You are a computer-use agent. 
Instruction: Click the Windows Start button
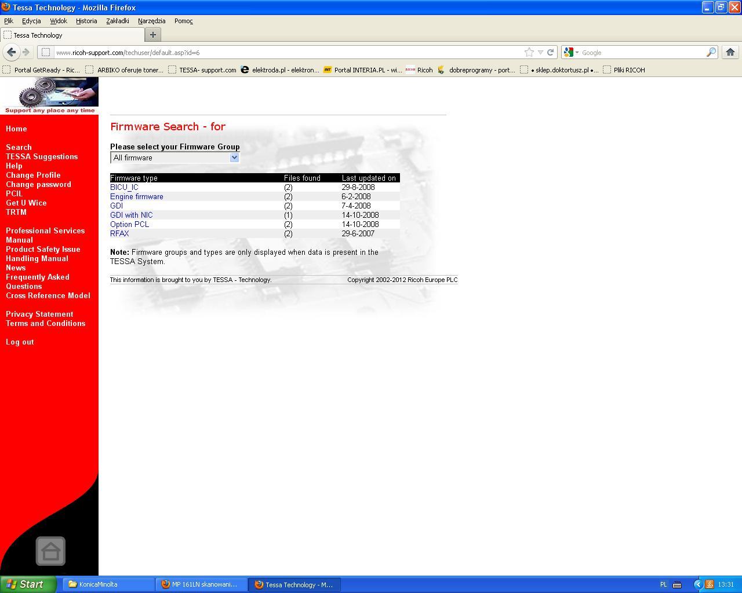(28, 584)
